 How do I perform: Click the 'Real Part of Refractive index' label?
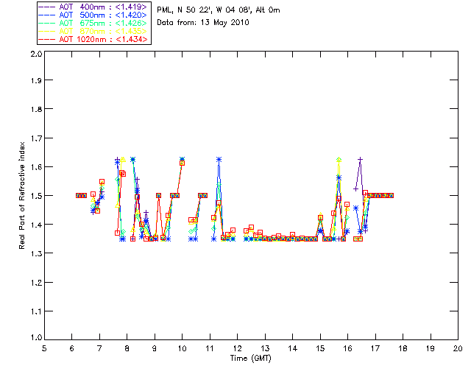click(22, 195)
